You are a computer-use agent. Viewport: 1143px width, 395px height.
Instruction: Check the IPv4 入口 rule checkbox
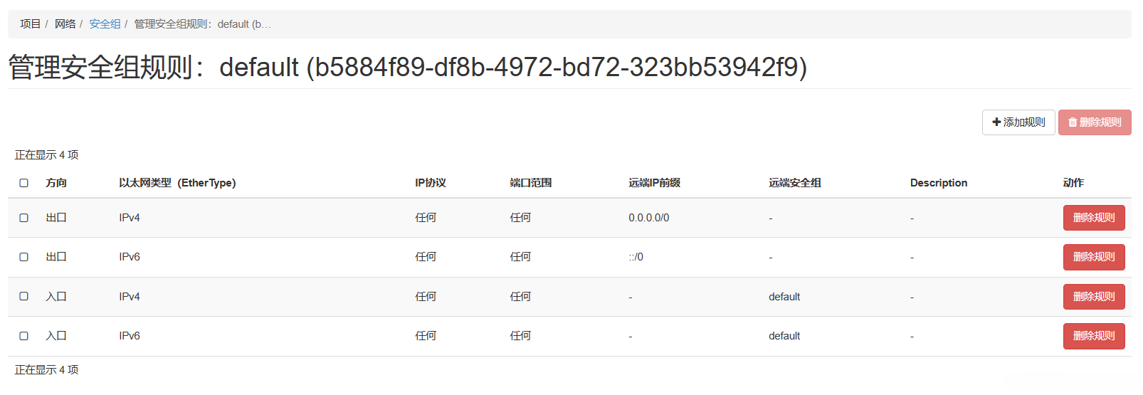tap(23, 296)
